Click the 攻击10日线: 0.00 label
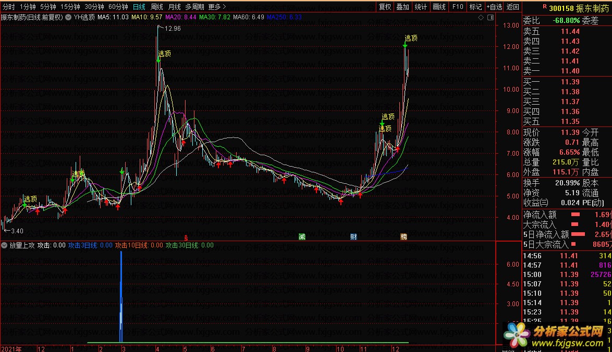612x352 pixels. click(x=139, y=245)
